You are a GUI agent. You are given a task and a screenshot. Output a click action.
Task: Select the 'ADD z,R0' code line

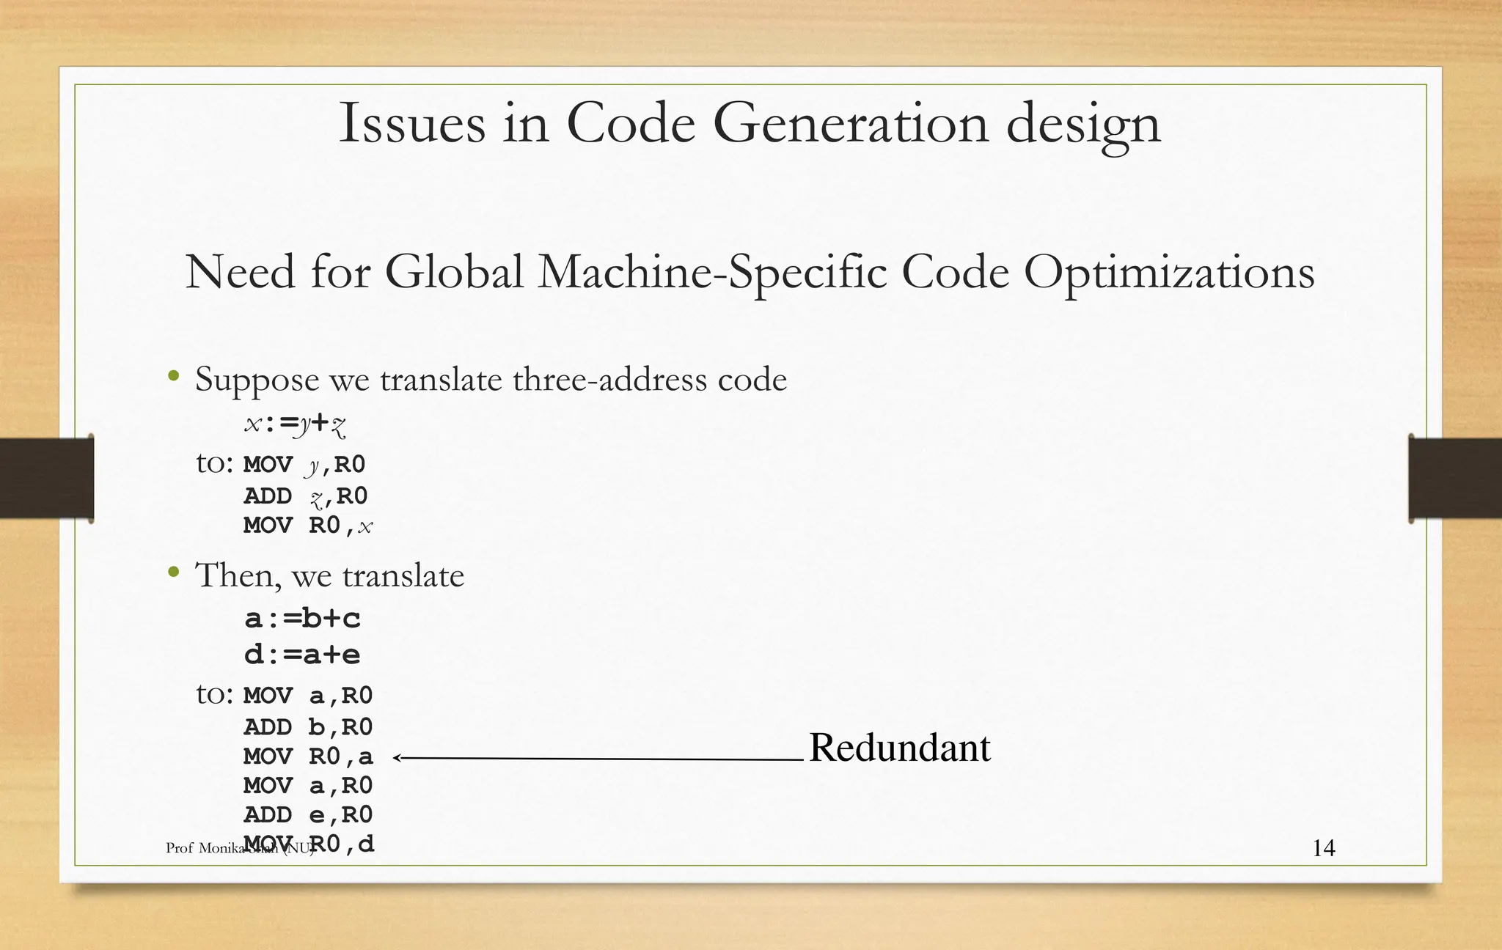pos(305,496)
